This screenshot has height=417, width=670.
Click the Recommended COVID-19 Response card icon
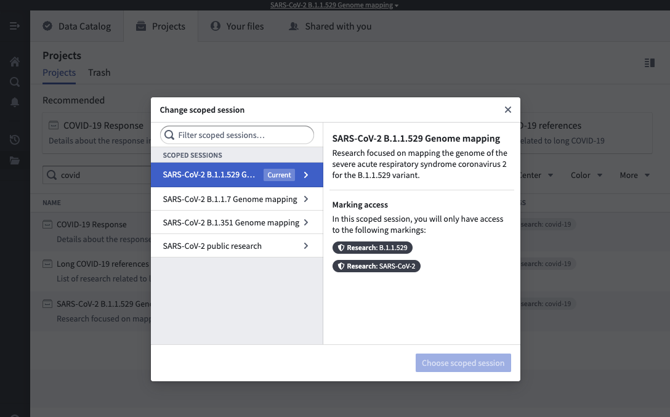[54, 125]
